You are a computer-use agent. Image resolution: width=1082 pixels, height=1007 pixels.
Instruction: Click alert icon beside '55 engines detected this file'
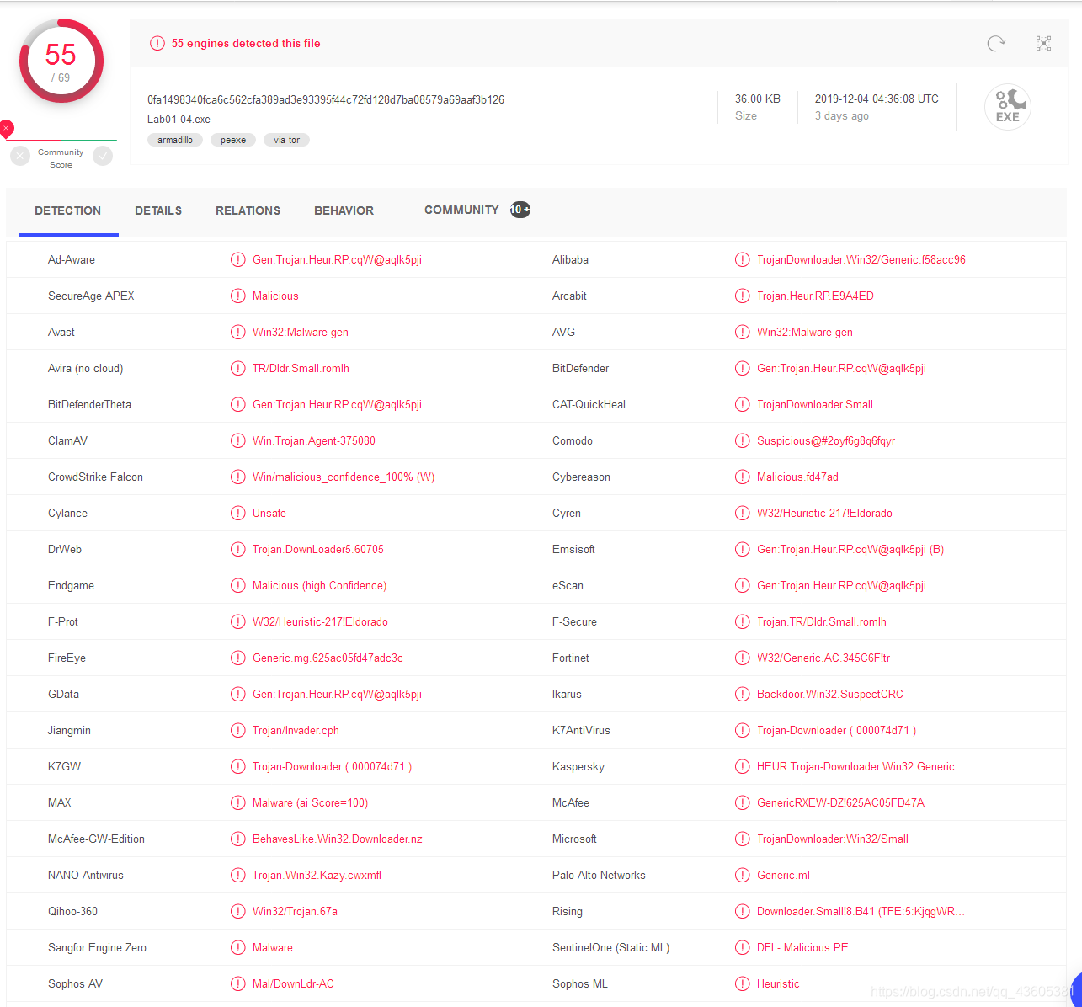point(157,43)
